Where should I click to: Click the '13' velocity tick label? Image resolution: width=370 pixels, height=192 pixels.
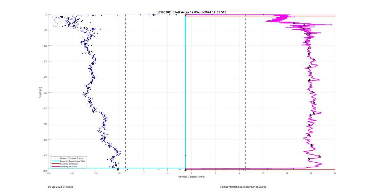pyautogui.click(x=263, y=173)
